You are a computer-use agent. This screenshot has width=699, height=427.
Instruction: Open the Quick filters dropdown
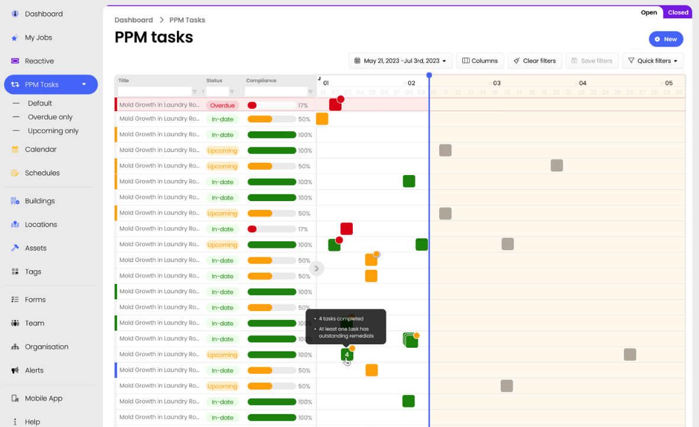[x=653, y=60]
